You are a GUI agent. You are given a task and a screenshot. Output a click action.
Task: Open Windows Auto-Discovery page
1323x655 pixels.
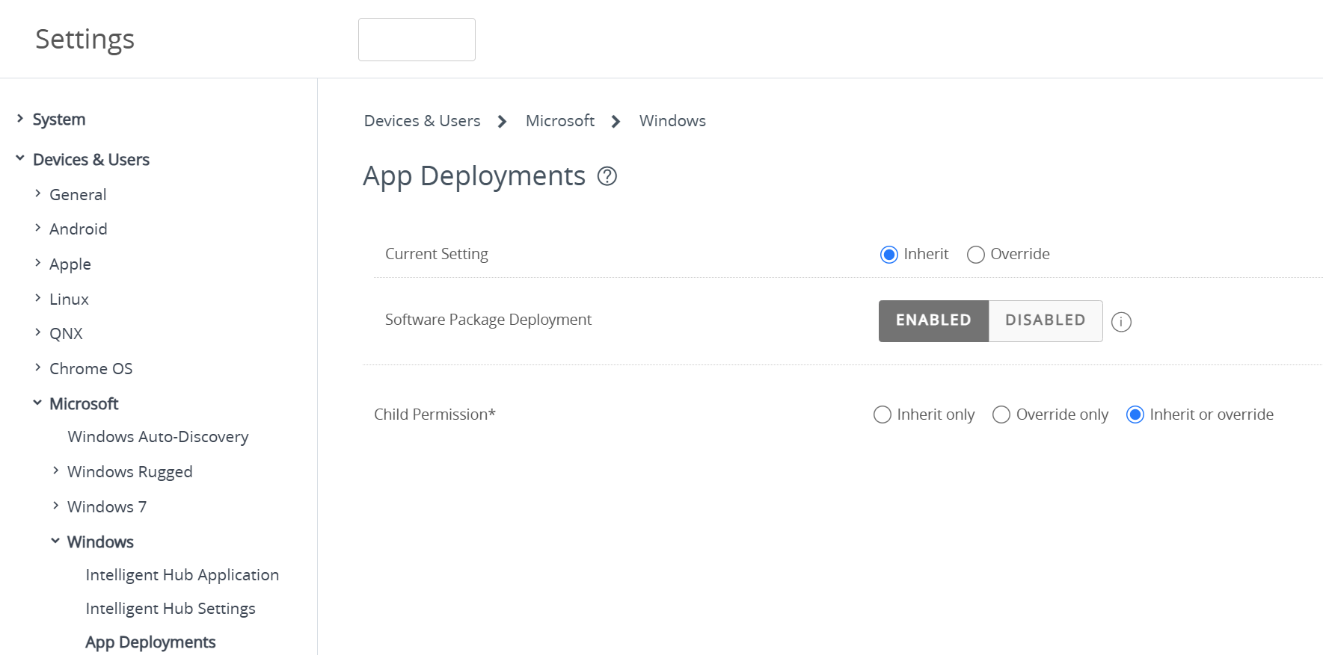coord(158,437)
